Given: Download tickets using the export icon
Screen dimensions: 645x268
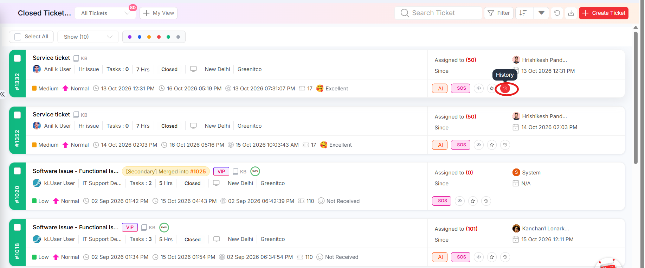Looking at the screenshot, I should coord(571,13).
